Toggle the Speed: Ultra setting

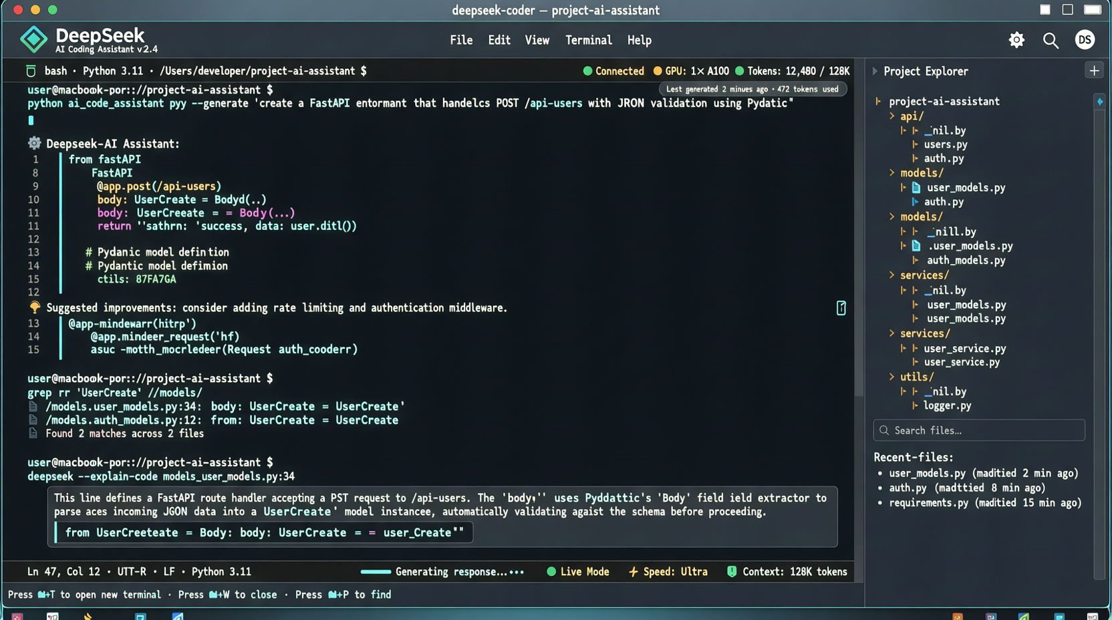coord(668,571)
